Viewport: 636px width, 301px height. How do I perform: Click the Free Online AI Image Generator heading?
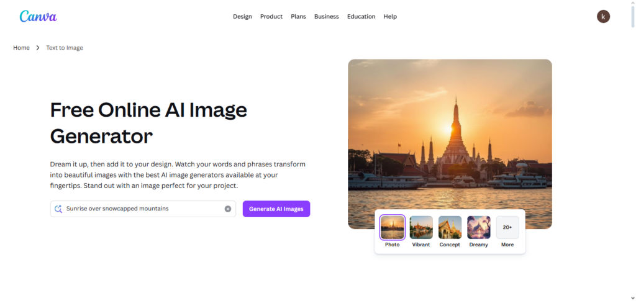pyautogui.click(x=148, y=123)
